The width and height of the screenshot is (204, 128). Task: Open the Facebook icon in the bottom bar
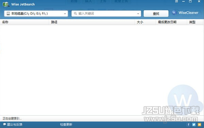pos(188,125)
